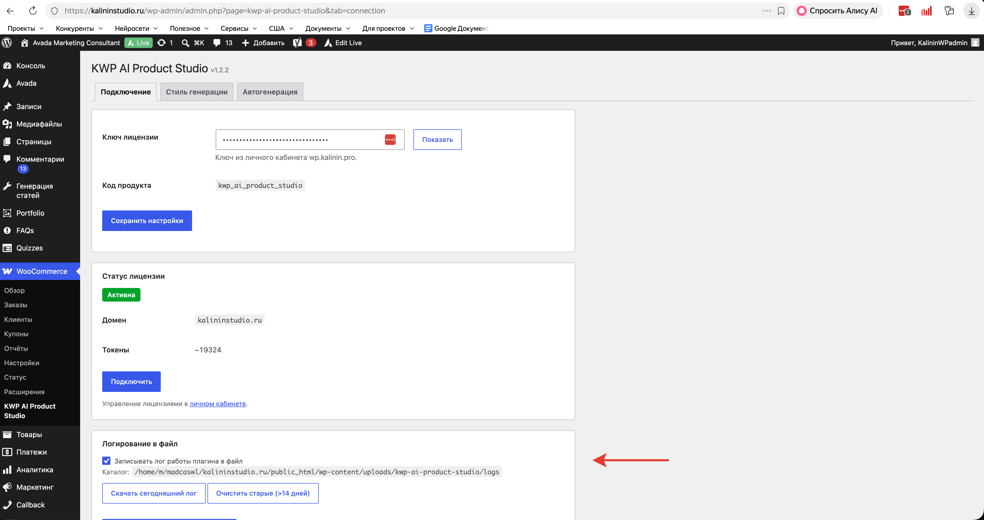Toggle the log-to-file checkbox
984x520 pixels.
pos(107,461)
